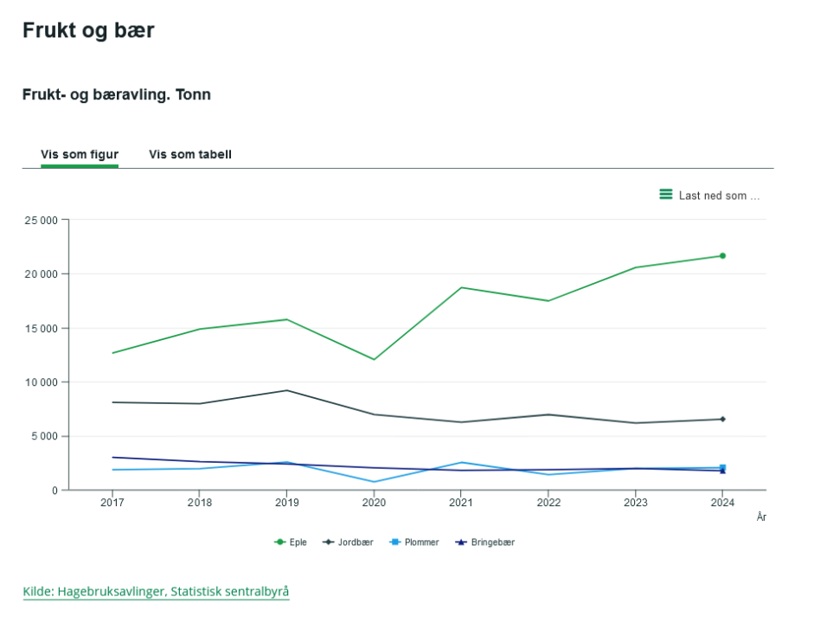Viewport: 814px width, 623px height.
Task: Click the green Eple legend marker
Action: click(279, 543)
